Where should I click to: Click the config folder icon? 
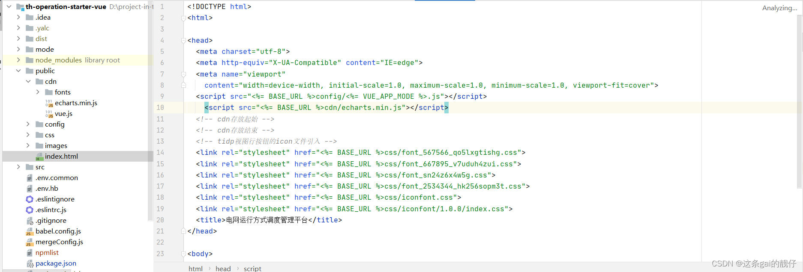[x=39, y=124]
